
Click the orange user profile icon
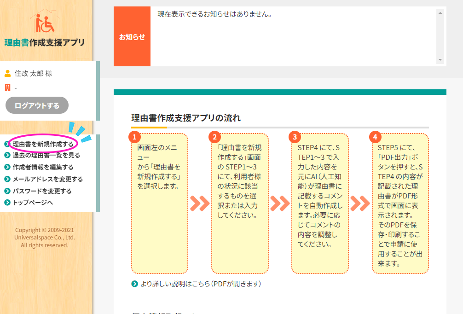coord(7,73)
